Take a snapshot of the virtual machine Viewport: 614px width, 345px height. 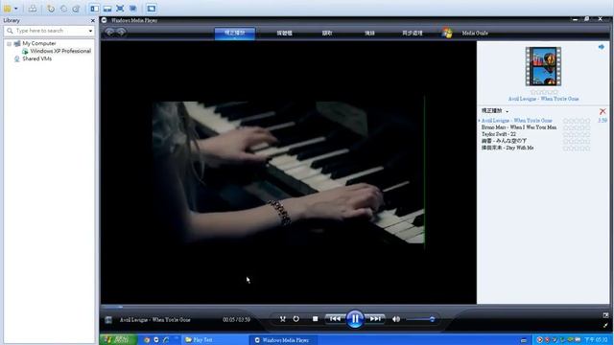point(51,9)
